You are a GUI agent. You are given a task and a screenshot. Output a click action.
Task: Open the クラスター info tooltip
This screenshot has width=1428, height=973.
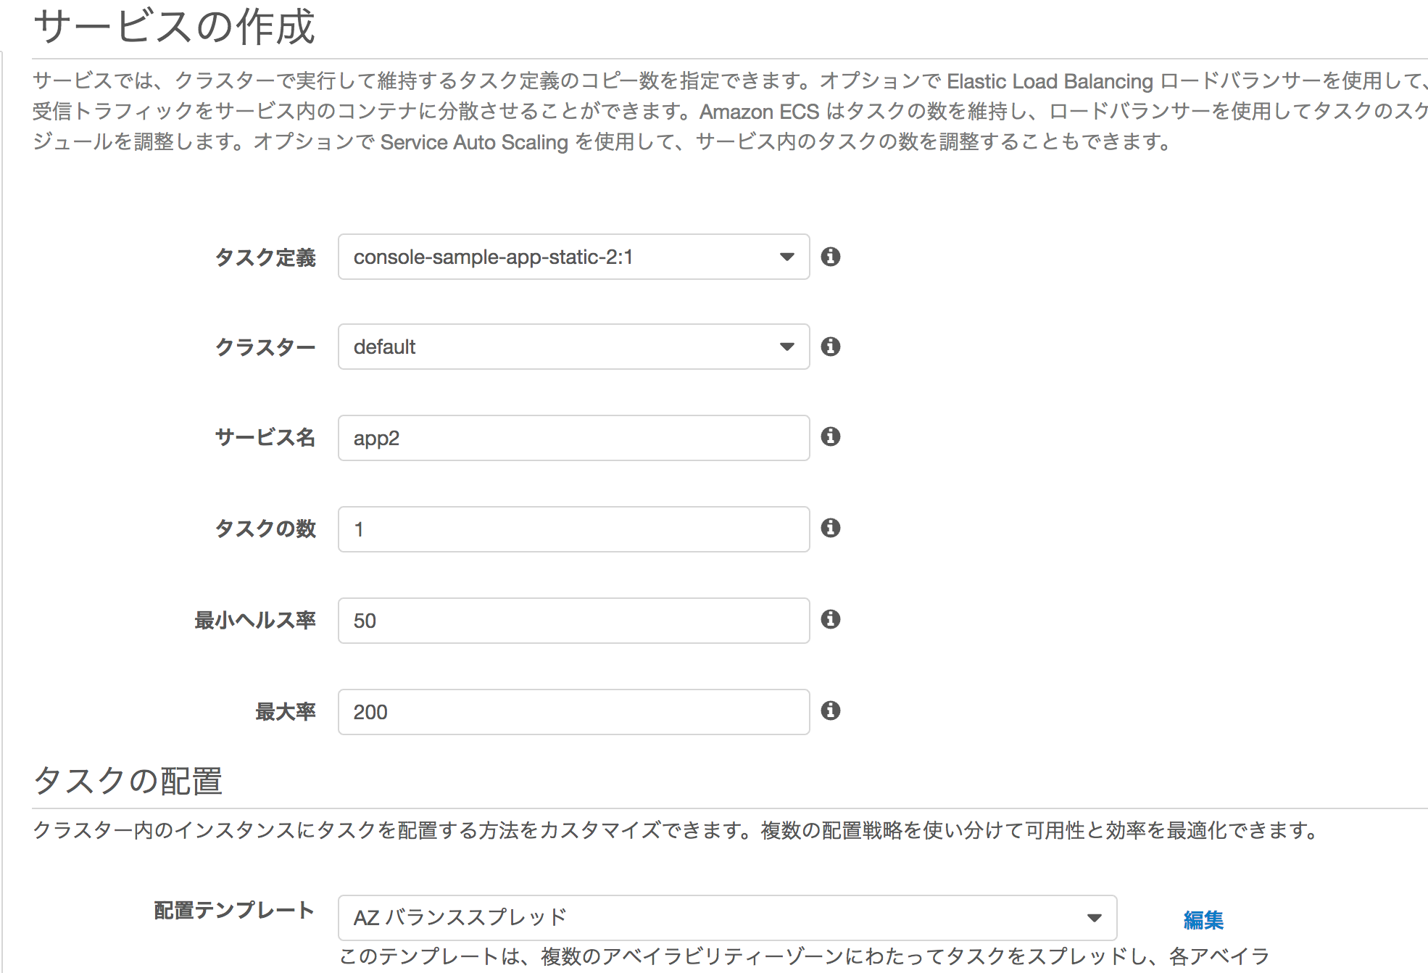pos(831,347)
